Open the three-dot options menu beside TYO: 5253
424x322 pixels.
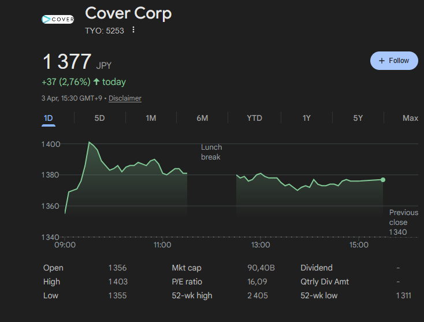pyautogui.click(x=133, y=29)
